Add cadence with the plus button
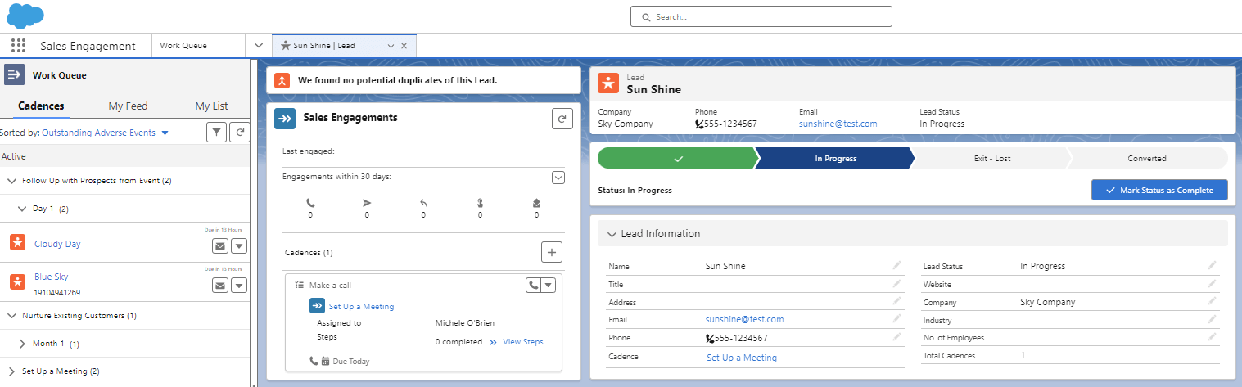This screenshot has height=387, width=1242. [552, 252]
